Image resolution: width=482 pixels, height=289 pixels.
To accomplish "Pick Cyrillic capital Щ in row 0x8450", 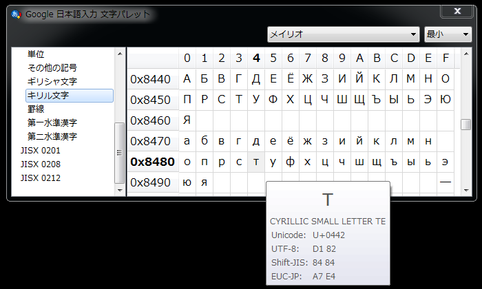I will coord(359,100).
